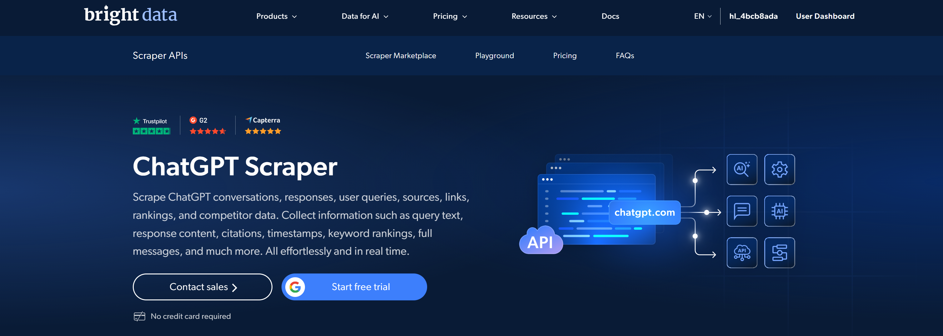
Task: Click the AI chip icon
Action: pos(779,211)
